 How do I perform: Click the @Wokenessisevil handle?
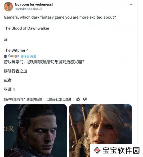coord(29,9)
